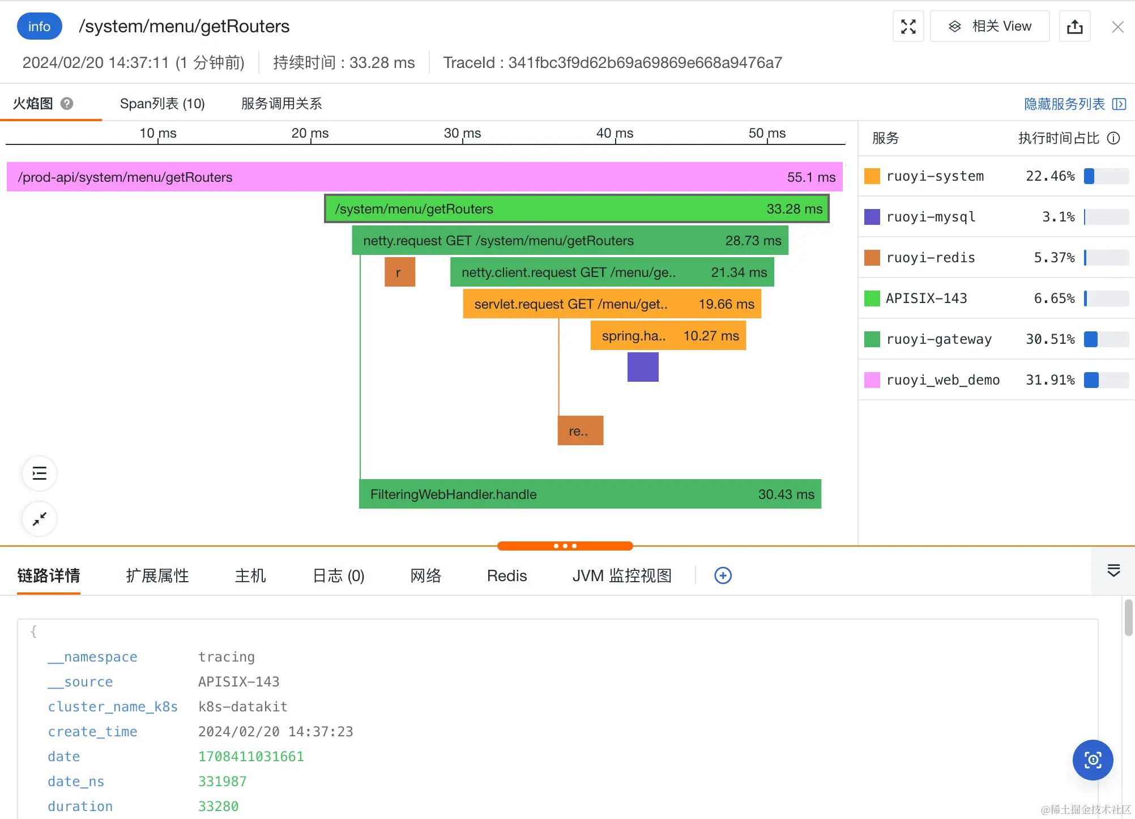Click the execution time ratio info icon
The image size is (1135, 819).
click(x=1113, y=138)
